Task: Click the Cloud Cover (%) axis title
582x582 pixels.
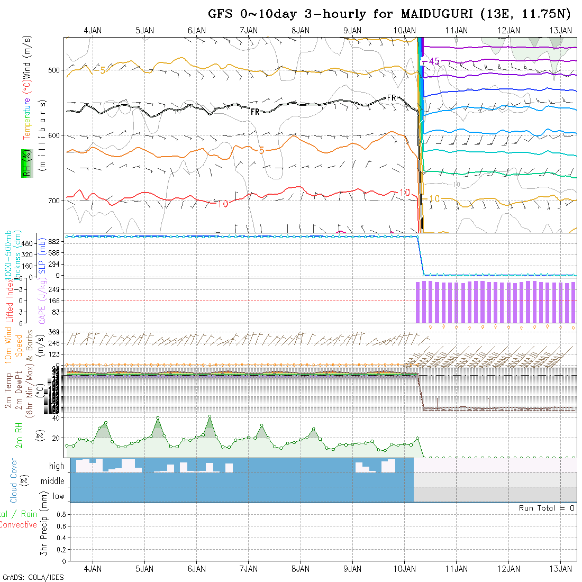Action: [x=19, y=480]
